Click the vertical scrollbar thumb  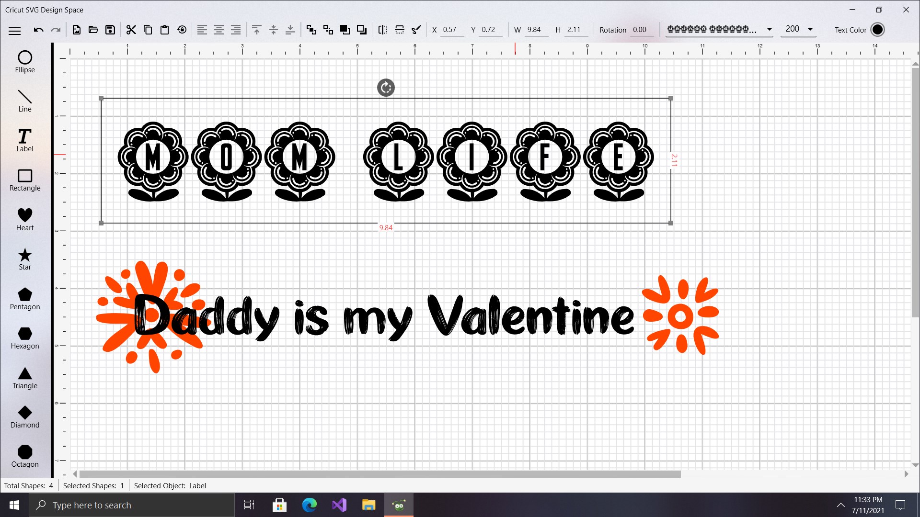(915, 192)
